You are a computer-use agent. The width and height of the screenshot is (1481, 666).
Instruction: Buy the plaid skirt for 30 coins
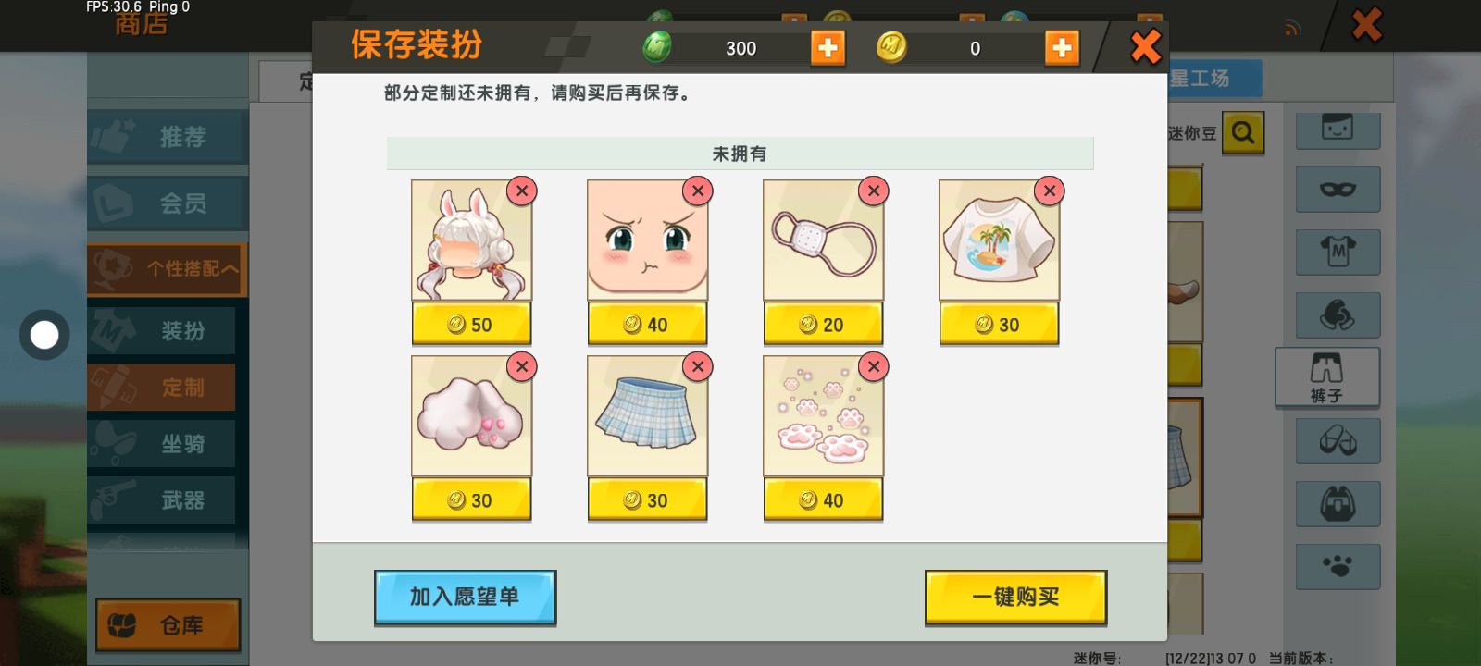point(647,499)
